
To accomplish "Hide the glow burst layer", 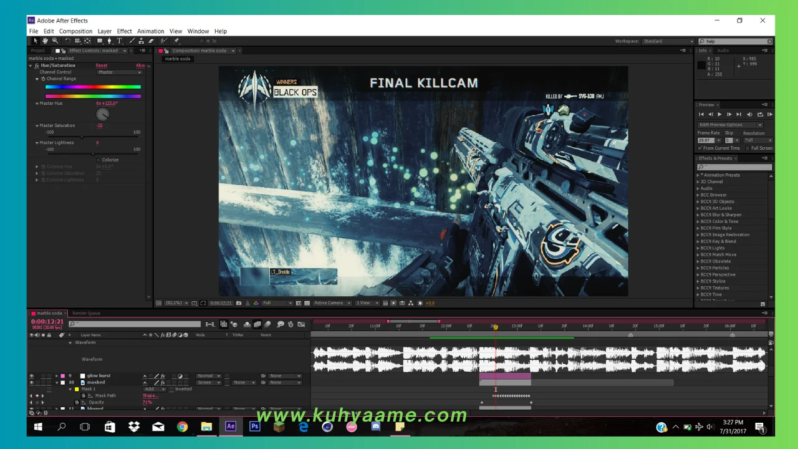I will (31, 376).
